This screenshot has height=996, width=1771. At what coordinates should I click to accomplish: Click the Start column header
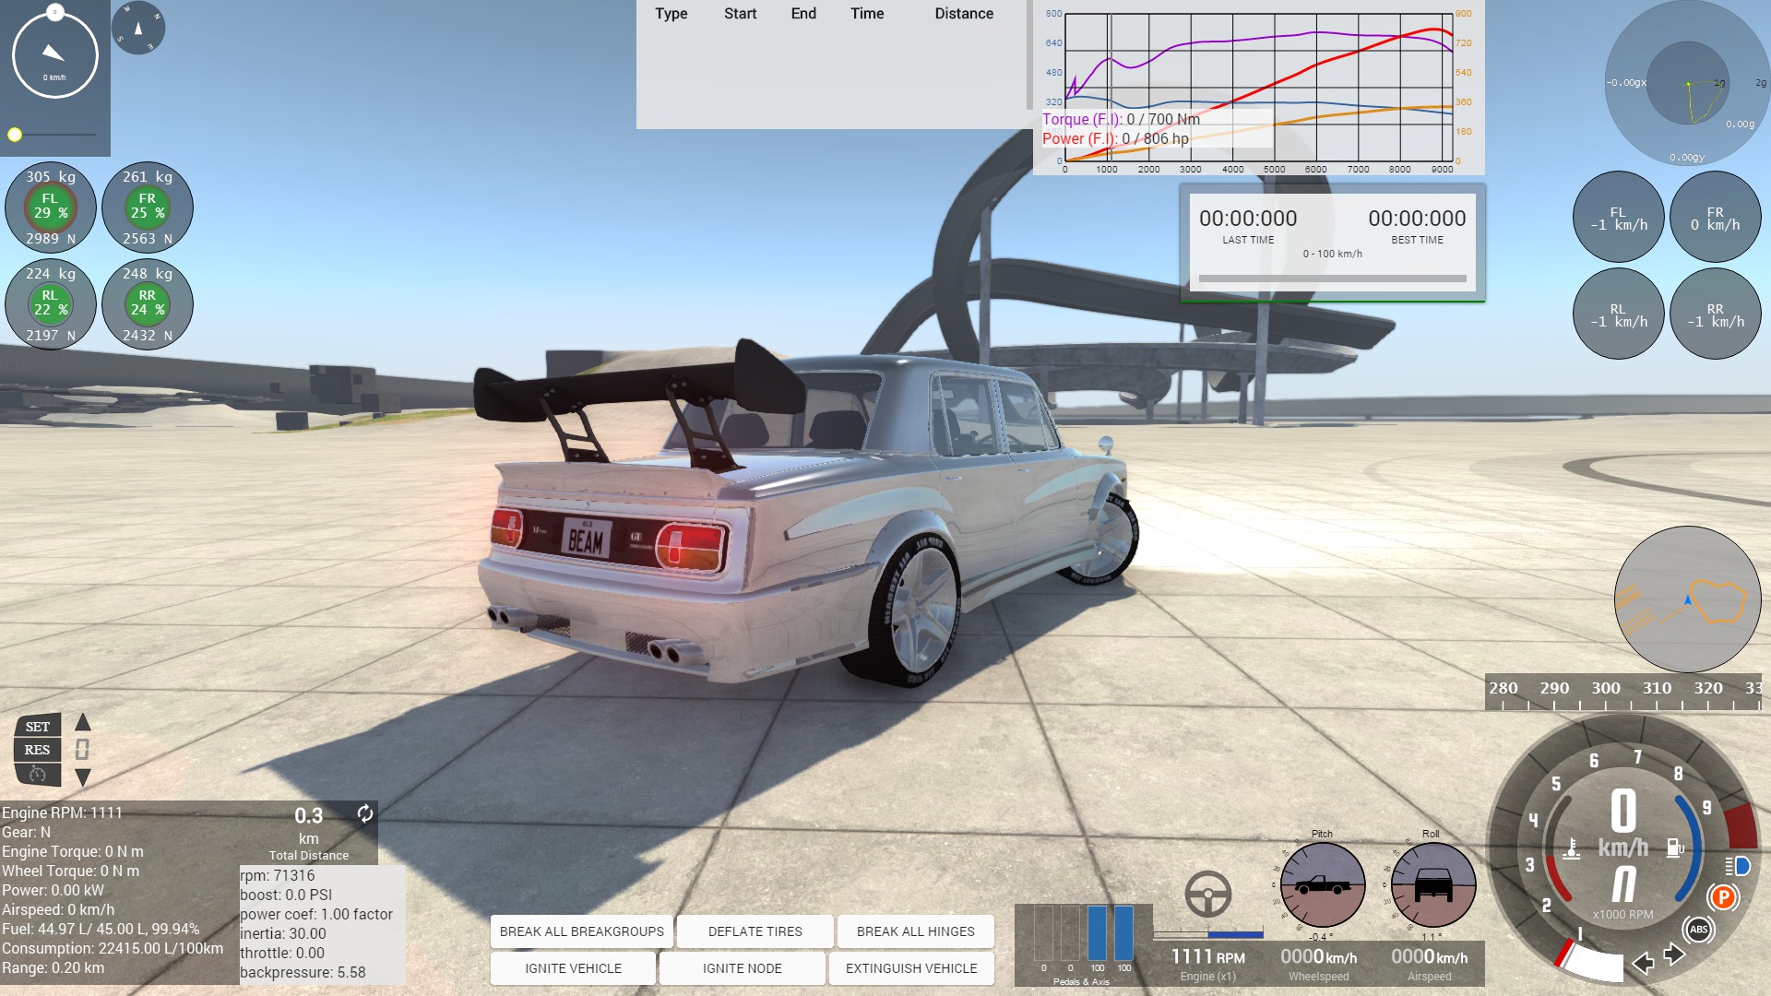click(740, 14)
